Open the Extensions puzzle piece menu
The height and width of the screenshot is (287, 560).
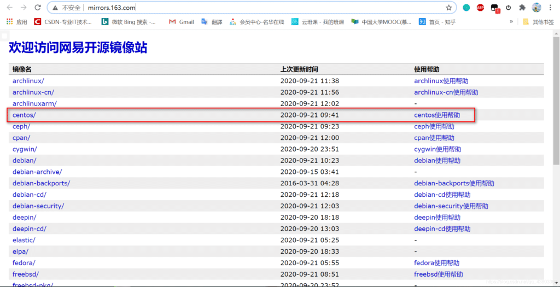(522, 8)
